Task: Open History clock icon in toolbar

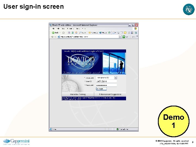Action: click(109, 33)
